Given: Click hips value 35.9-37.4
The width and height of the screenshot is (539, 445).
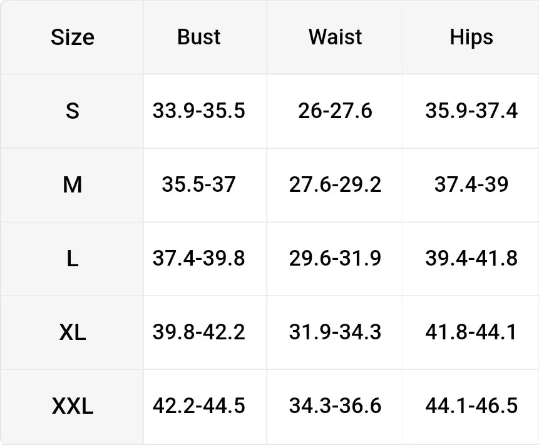Looking at the screenshot, I should [x=471, y=111].
